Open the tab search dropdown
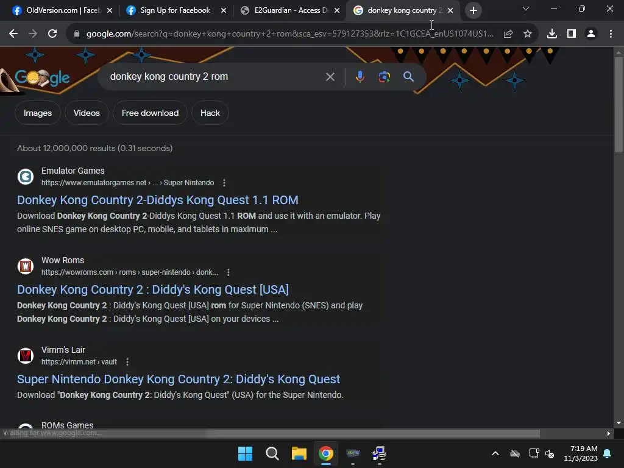 tap(526, 9)
